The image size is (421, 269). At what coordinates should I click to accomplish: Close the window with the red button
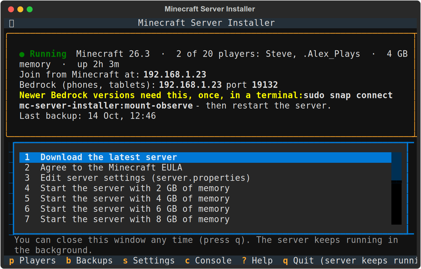coord(11,9)
